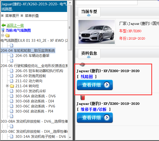
Task: Click 菜单展开 to expand the menu
Action: tap(12, 16)
